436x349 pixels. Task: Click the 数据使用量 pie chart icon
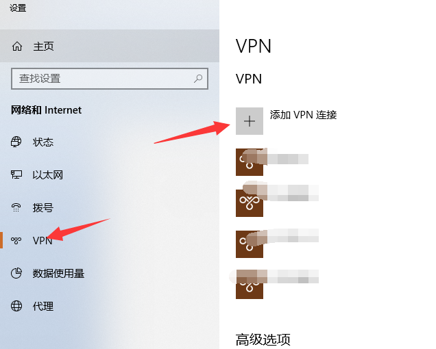pyautogui.click(x=16, y=273)
